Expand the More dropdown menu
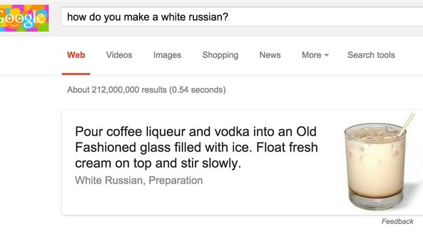423x233 pixels. tap(315, 55)
